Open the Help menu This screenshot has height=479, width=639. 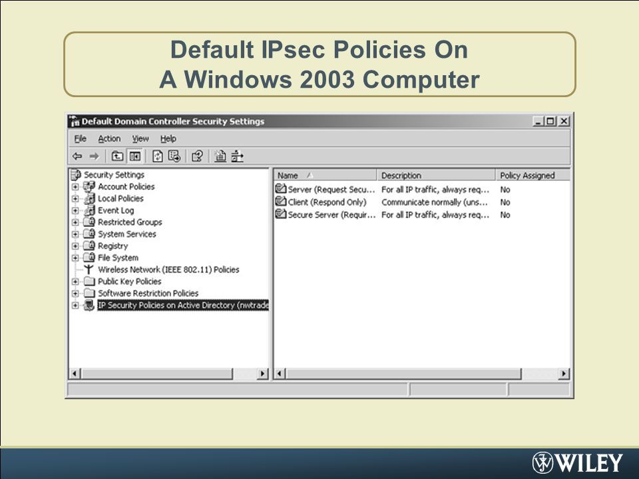[168, 138]
